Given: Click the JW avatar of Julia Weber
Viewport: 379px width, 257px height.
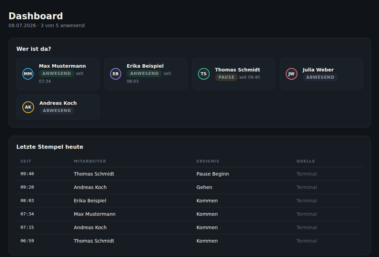Looking at the screenshot, I should [x=291, y=74].
